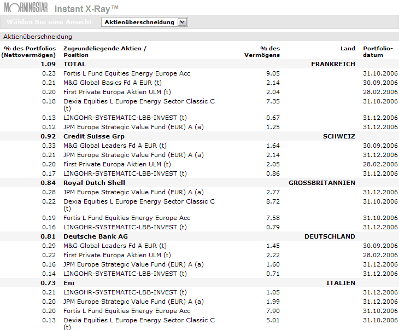Click the 0.67 asset percentage value
399x330 pixels.
[x=273, y=118]
